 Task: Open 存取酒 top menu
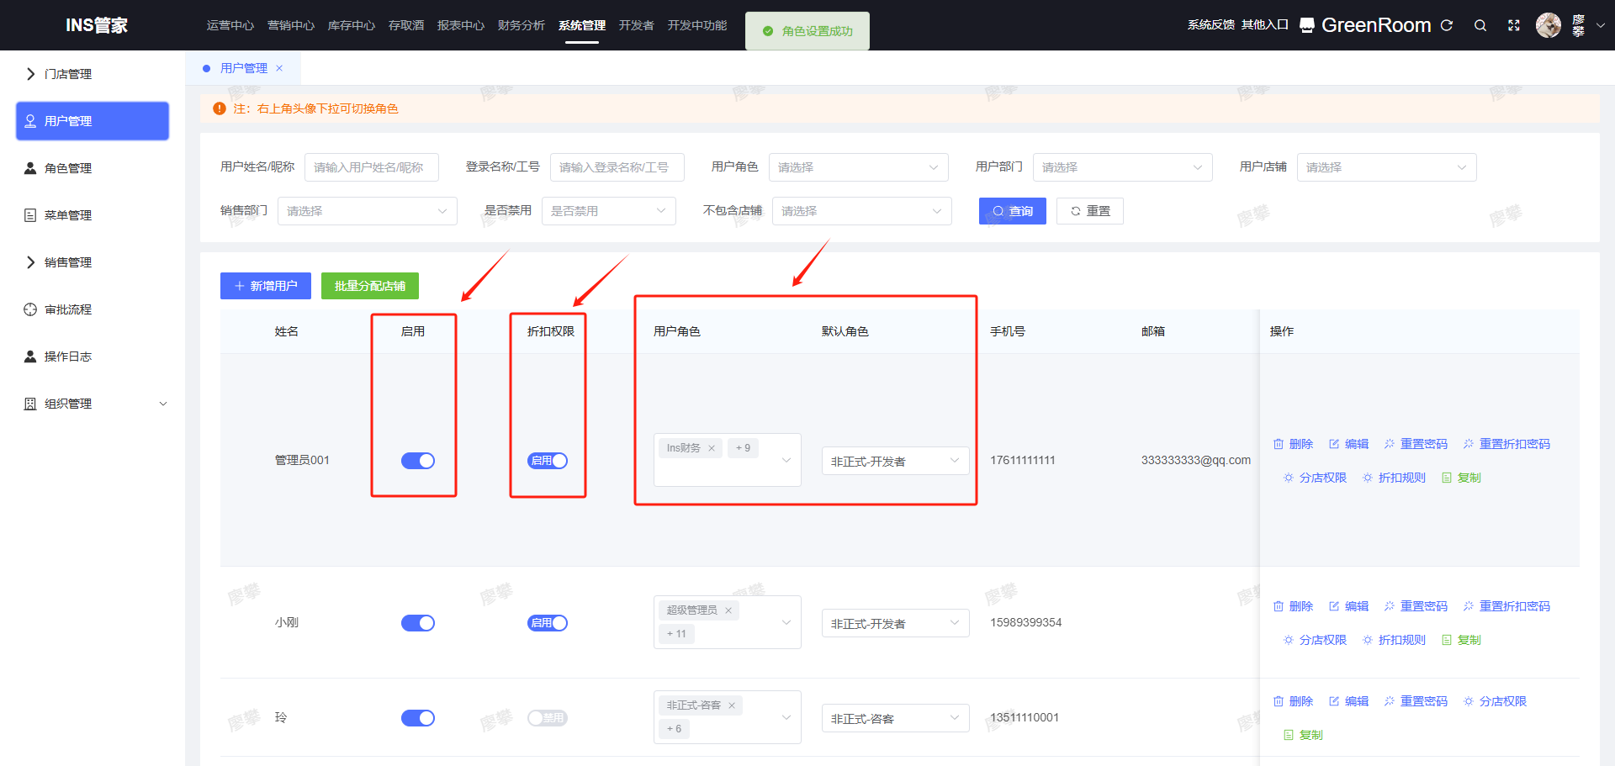[x=406, y=25]
